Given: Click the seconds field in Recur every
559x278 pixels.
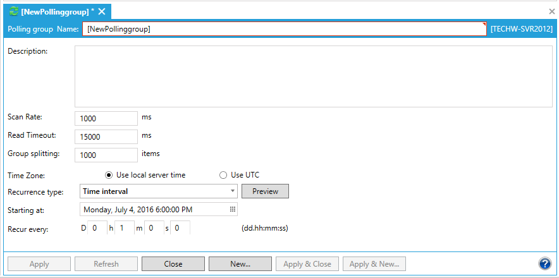Looking at the screenshot, I should (180, 227).
